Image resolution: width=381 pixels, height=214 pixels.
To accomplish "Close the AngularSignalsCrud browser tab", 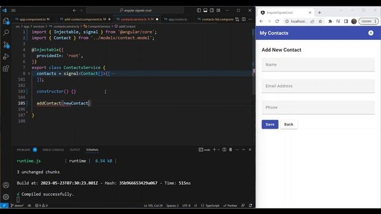I will click(310, 12).
